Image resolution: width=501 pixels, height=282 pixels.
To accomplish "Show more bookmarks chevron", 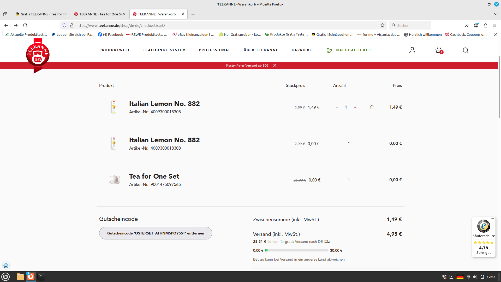I will (496, 34).
